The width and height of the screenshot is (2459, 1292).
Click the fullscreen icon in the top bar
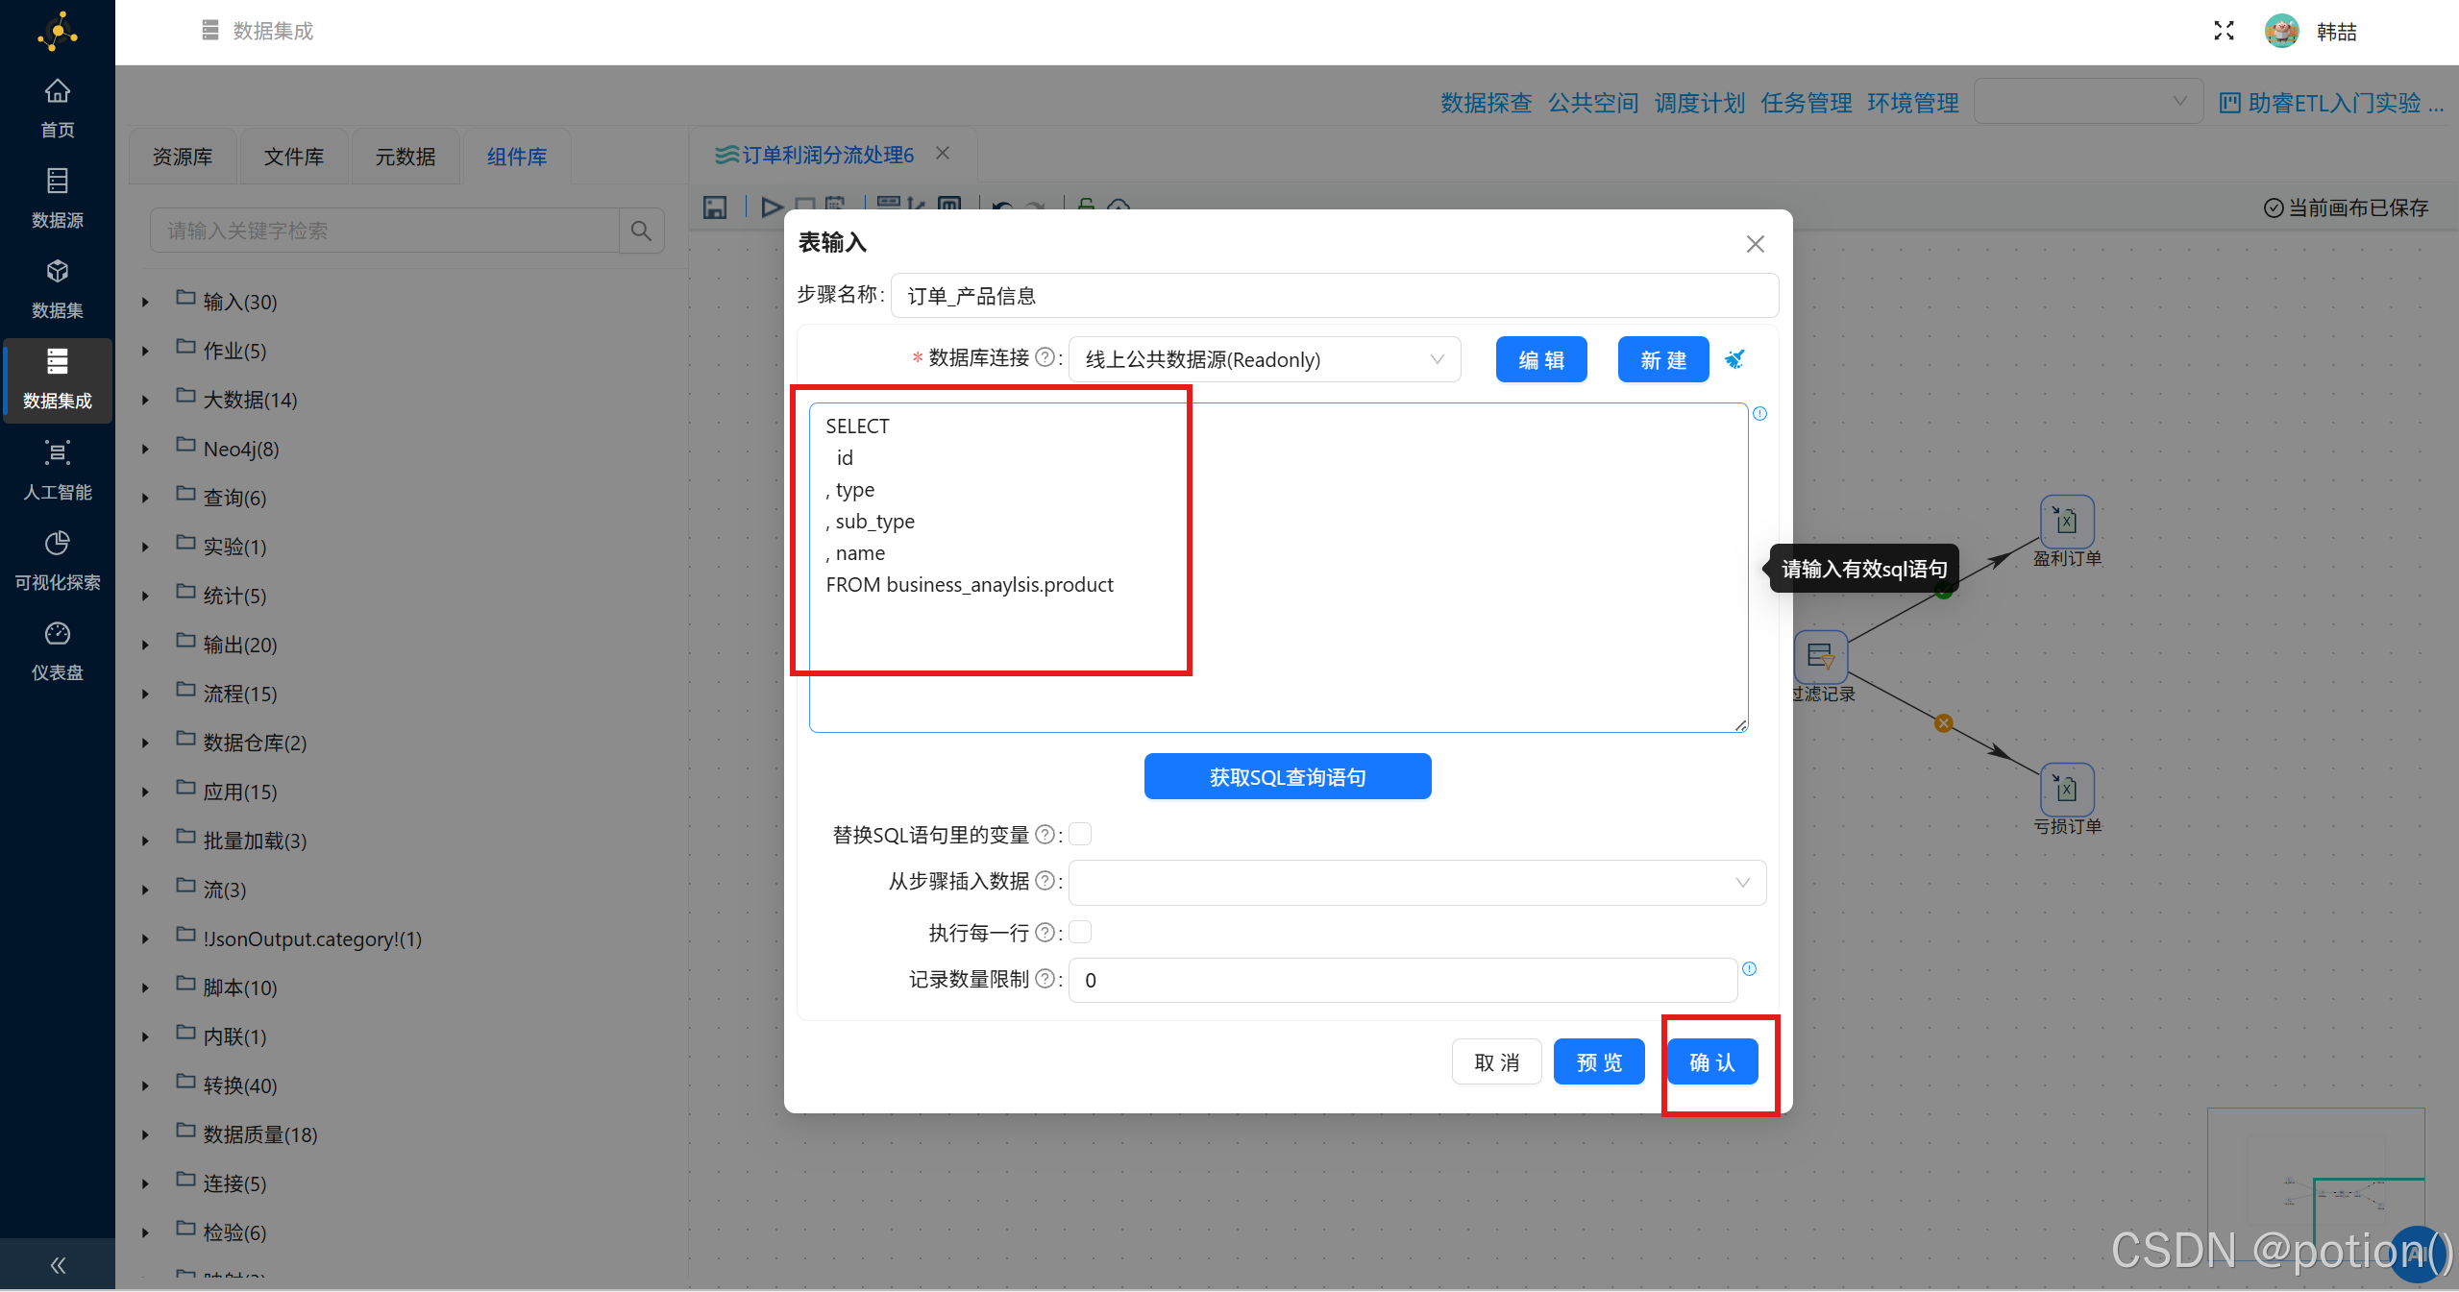2223,31
